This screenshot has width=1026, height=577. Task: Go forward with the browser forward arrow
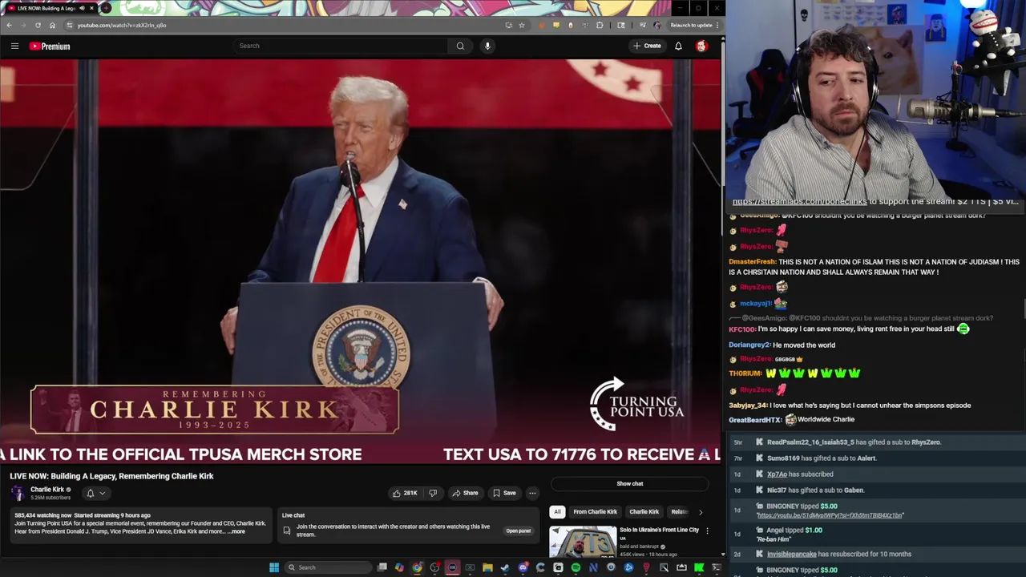click(23, 25)
